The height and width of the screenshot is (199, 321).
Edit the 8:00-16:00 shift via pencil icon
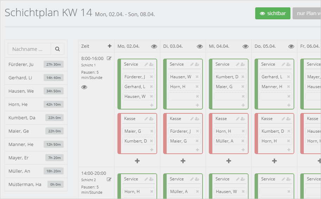[x=109, y=58]
